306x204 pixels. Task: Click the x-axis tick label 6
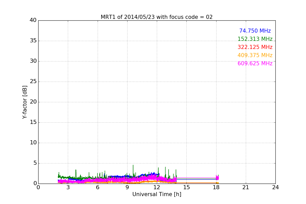(x=98, y=187)
